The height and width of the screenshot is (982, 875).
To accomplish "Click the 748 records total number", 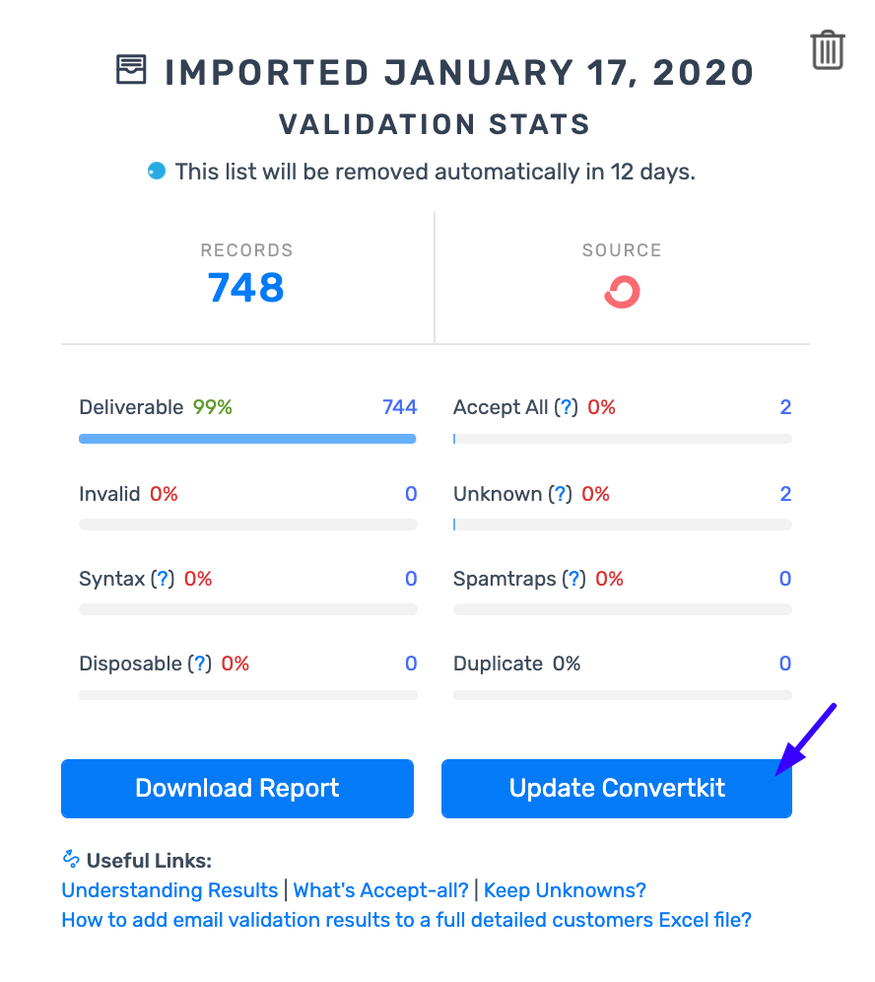I will pyautogui.click(x=246, y=288).
